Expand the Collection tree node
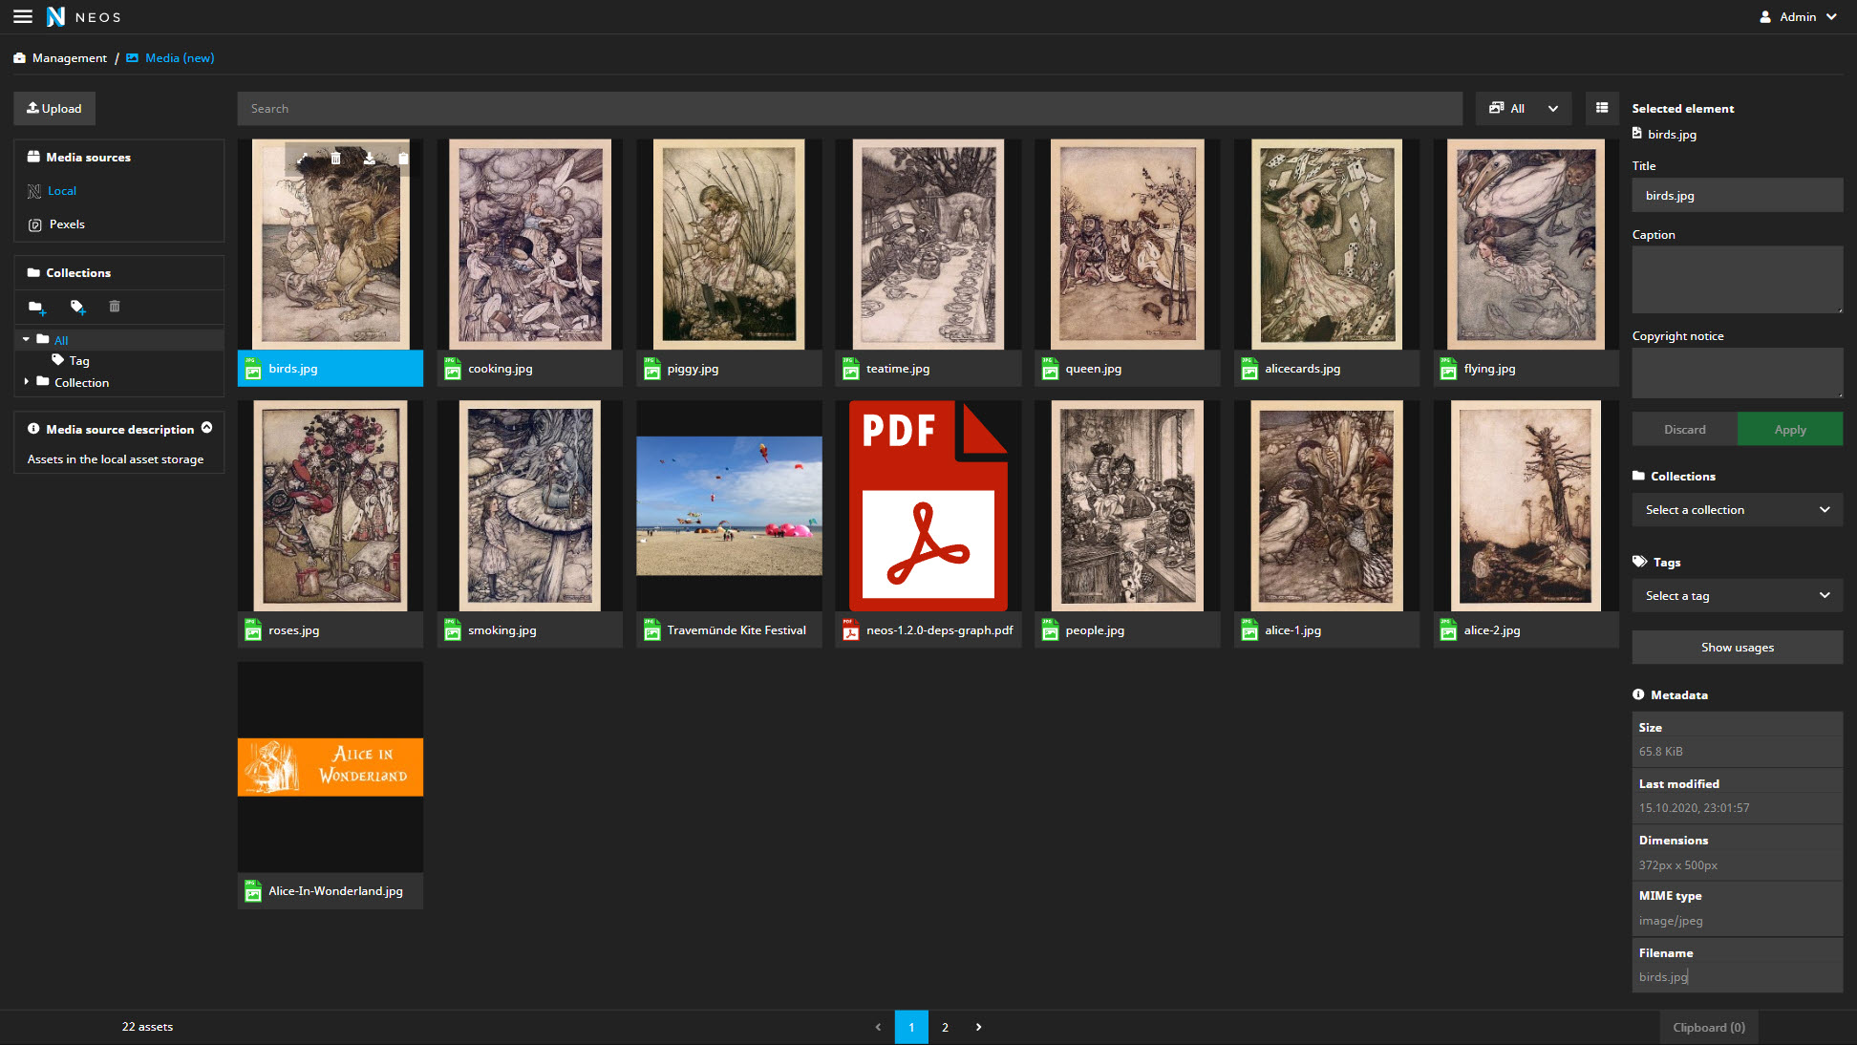 click(26, 381)
